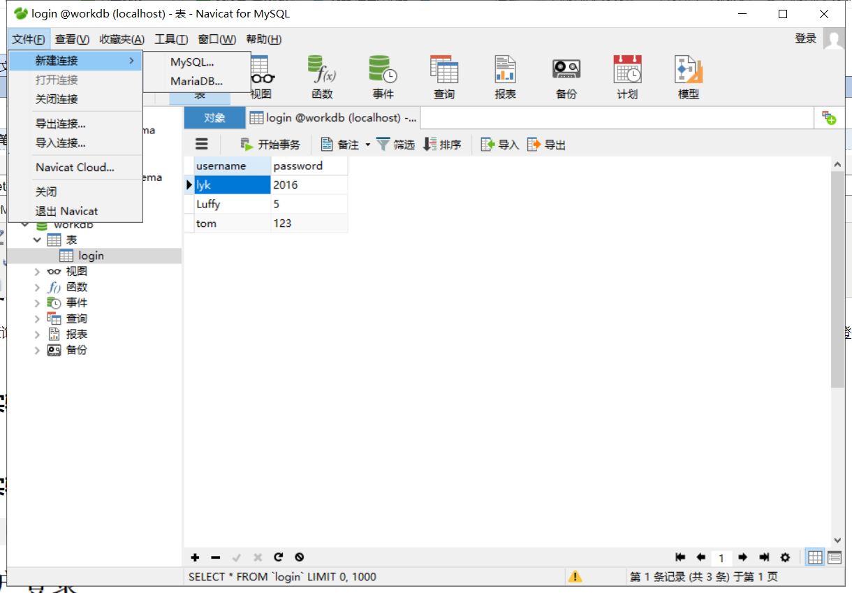Open the 工具 (Tools) menu

point(171,39)
